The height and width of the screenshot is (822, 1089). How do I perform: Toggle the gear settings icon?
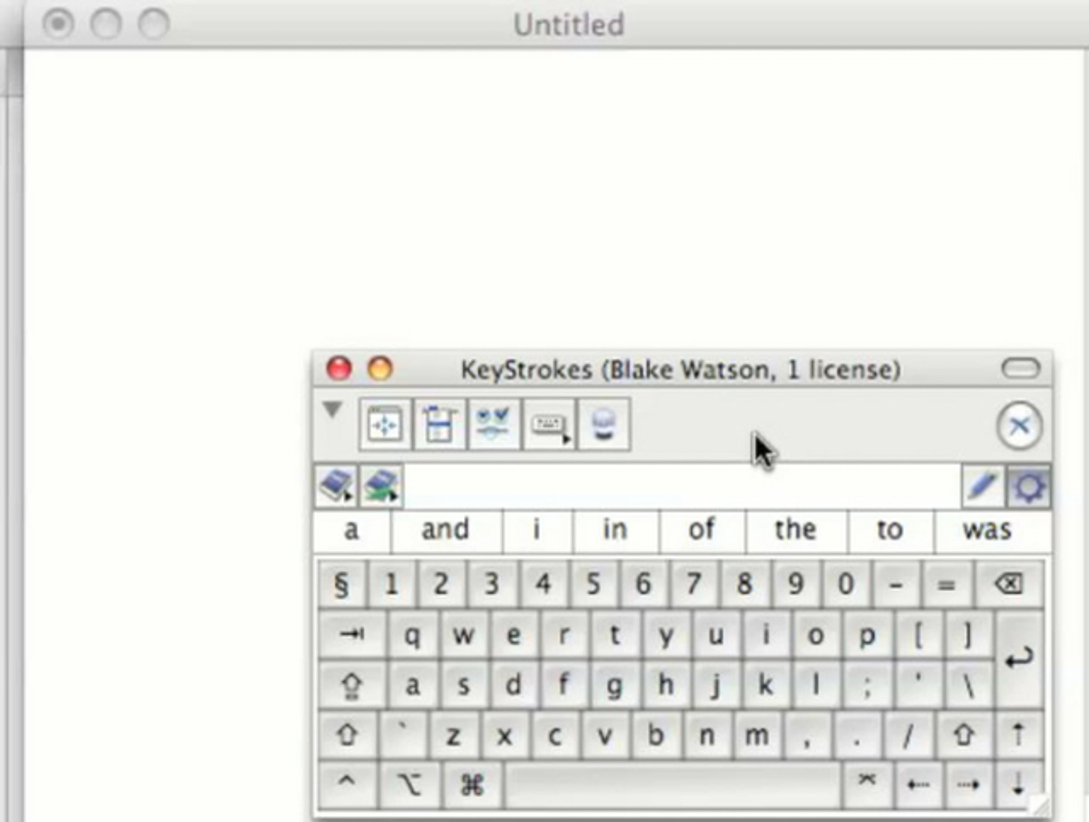[x=1029, y=486]
